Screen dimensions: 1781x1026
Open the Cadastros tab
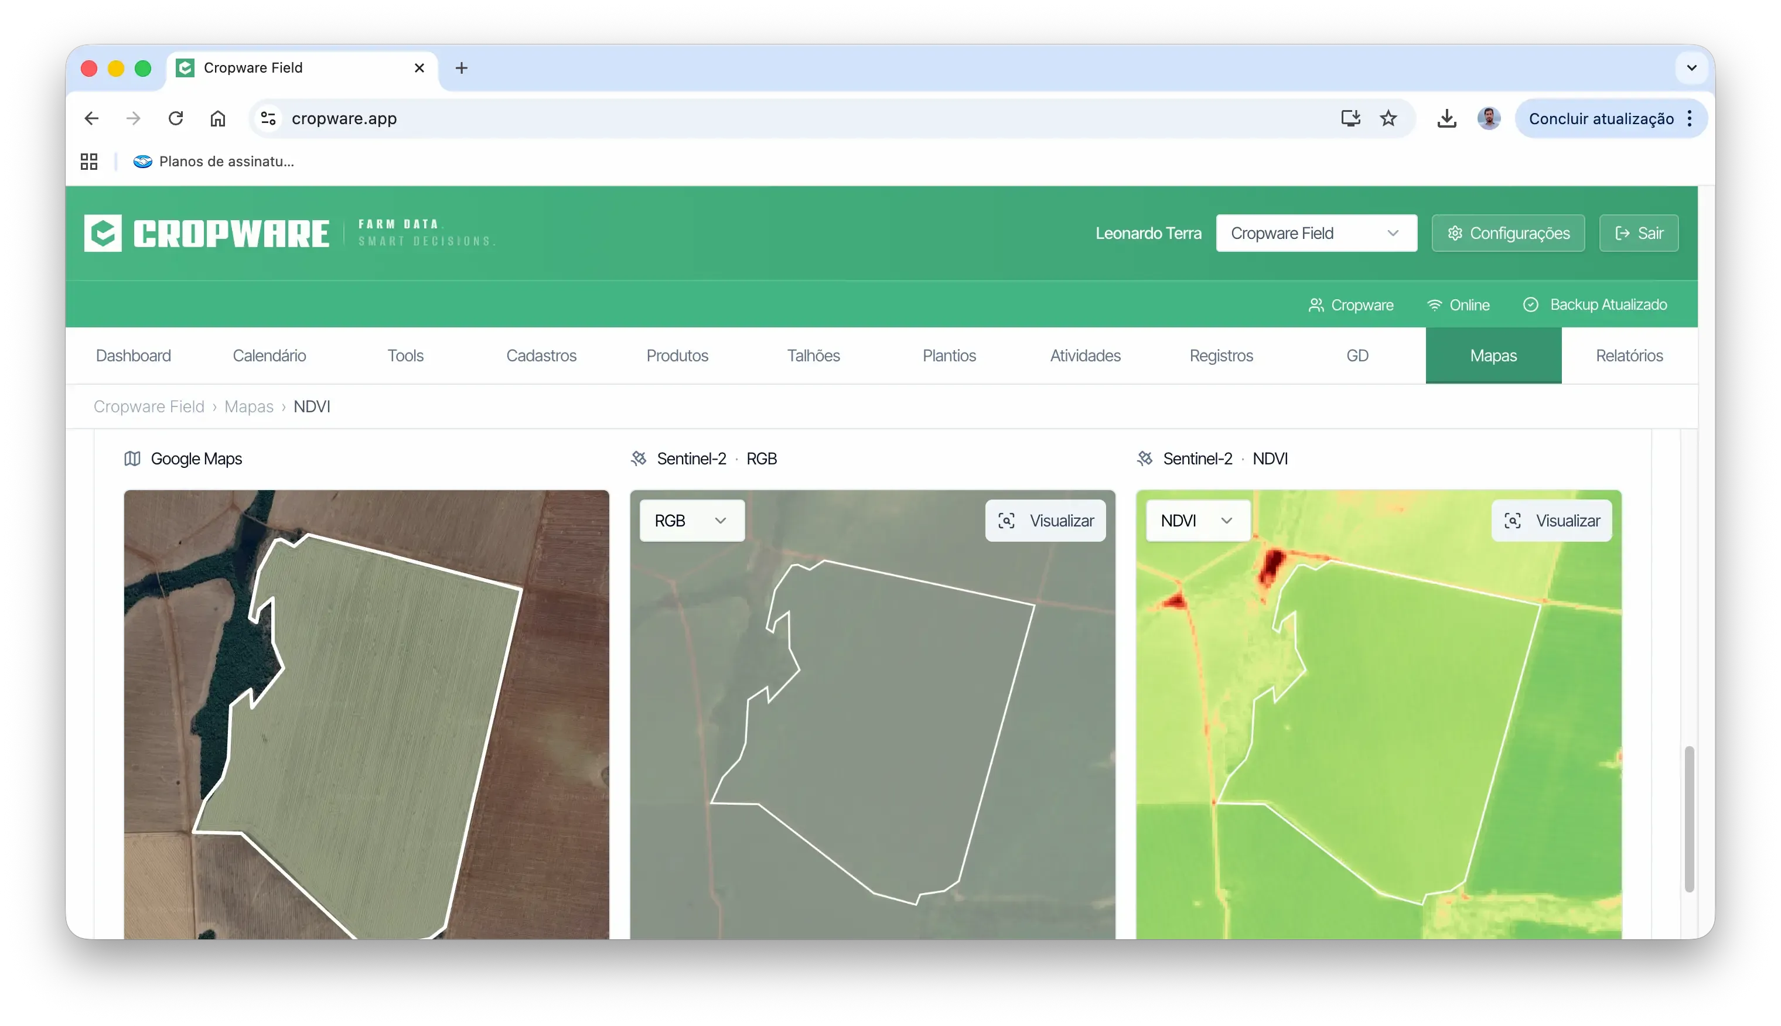pos(541,356)
